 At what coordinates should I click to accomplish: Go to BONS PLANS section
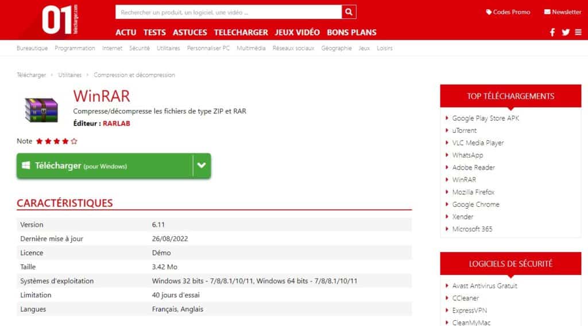tap(351, 32)
